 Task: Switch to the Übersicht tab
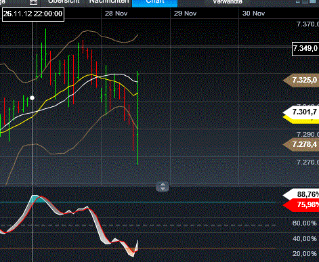click(x=64, y=1)
